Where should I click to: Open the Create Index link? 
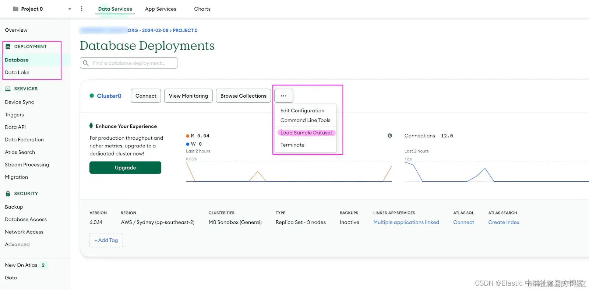point(504,222)
